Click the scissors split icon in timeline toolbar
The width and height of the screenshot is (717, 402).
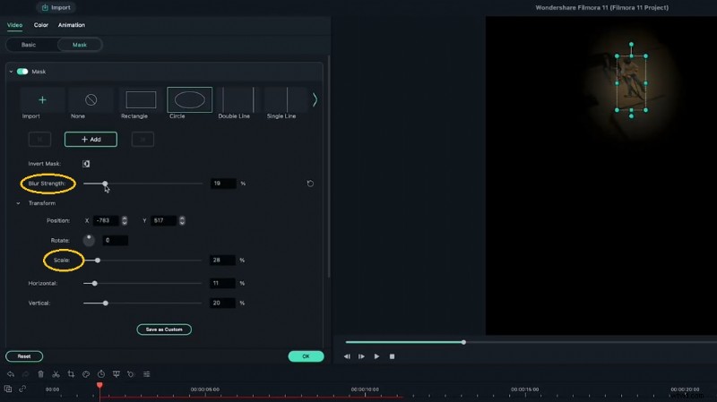(56, 373)
